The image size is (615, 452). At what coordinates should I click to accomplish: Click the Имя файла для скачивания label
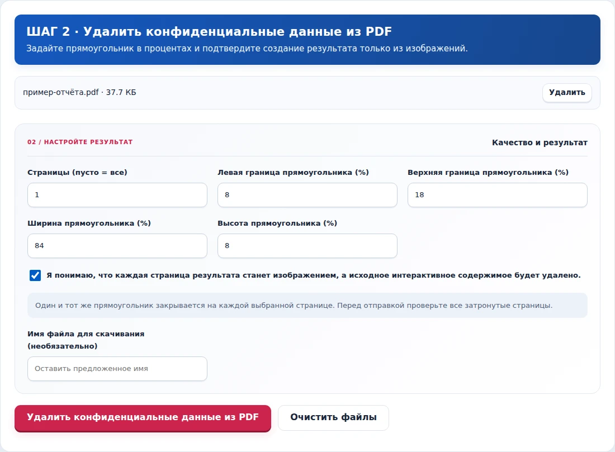click(86, 340)
